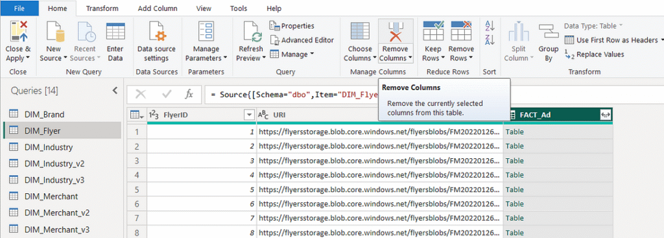Switch to the Transform ribbon tab
664x238 pixels.
pyautogui.click(x=102, y=8)
